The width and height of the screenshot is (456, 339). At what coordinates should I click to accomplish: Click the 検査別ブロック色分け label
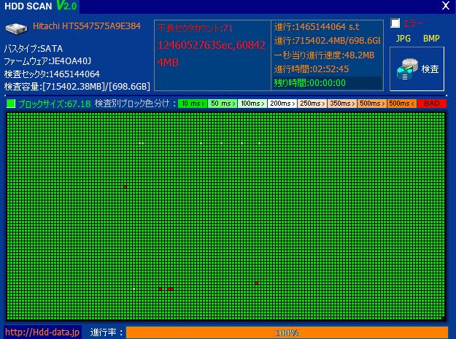click(x=132, y=104)
